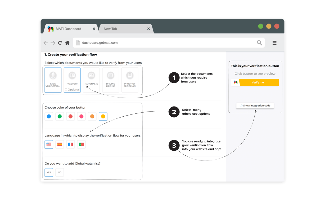
Task: Select the Spanish flag language
Action: pos(60,144)
